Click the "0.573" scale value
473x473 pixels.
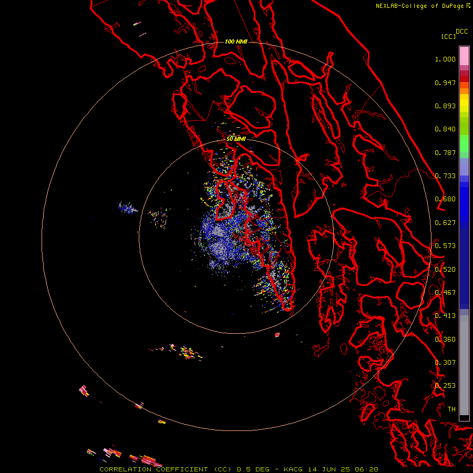click(445, 245)
